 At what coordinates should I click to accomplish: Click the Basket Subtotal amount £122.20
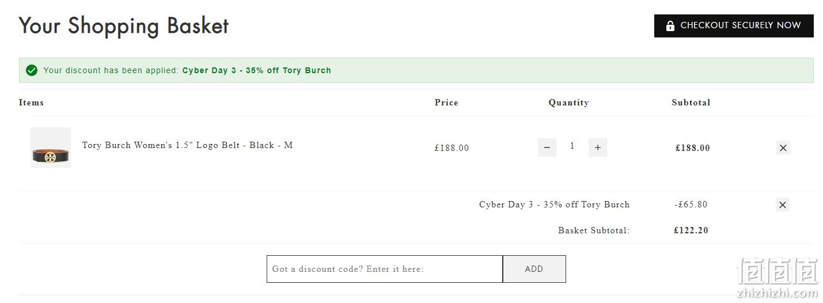point(691,230)
